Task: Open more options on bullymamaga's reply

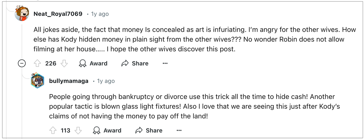Action: click(179, 130)
